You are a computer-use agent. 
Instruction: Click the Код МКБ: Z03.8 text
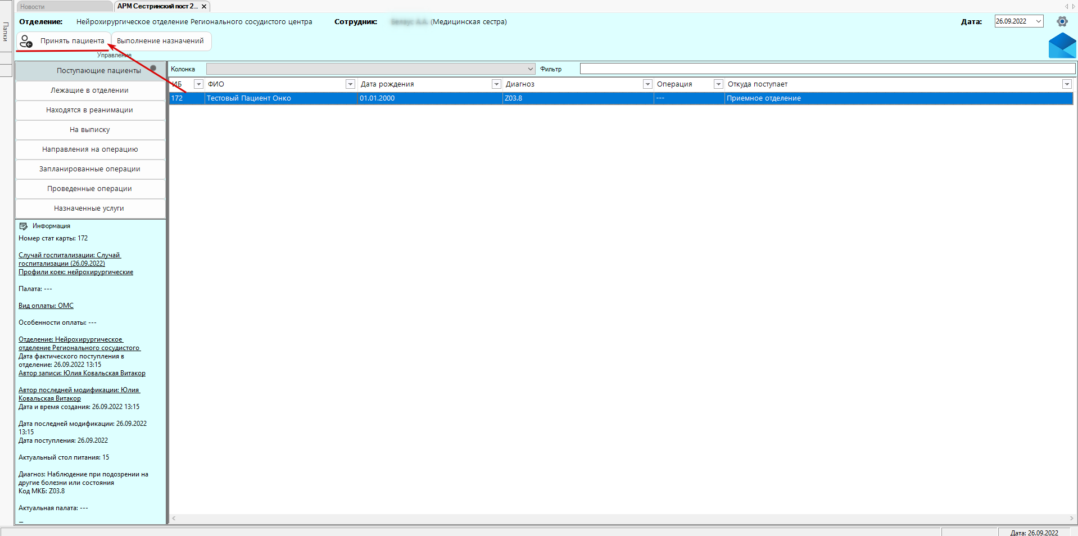coord(42,491)
